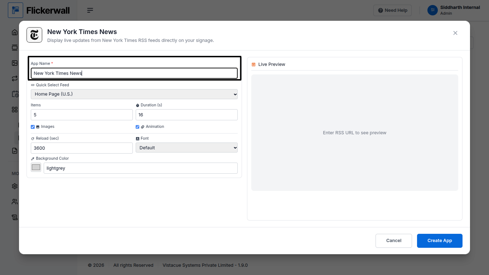489x275 pixels.
Task: Click the Reload (sec) field
Action: pyautogui.click(x=82, y=148)
